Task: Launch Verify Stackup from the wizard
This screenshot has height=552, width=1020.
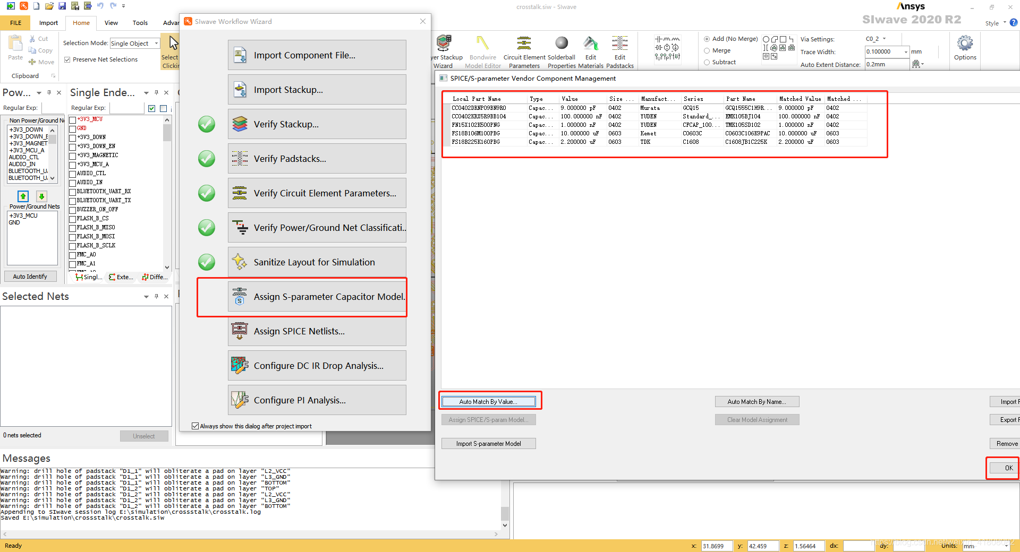Action: (x=317, y=124)
